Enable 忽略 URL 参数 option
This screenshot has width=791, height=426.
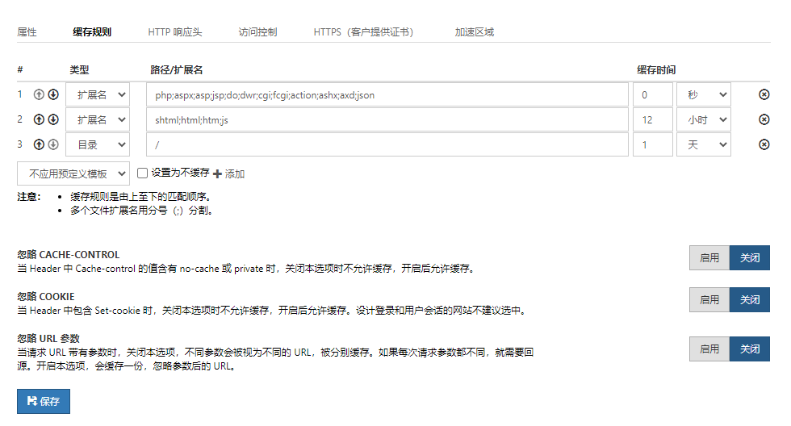pyautogui.click(x=709, y=349)
